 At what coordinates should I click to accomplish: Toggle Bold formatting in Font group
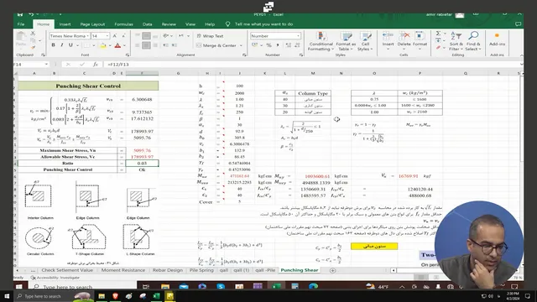click(x=53, y=45)
